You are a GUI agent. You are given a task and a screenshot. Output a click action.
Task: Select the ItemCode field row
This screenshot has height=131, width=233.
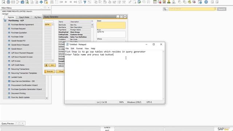(74, 25)
